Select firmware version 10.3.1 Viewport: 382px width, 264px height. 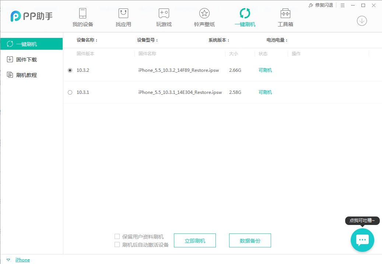[x=70, y=92]
